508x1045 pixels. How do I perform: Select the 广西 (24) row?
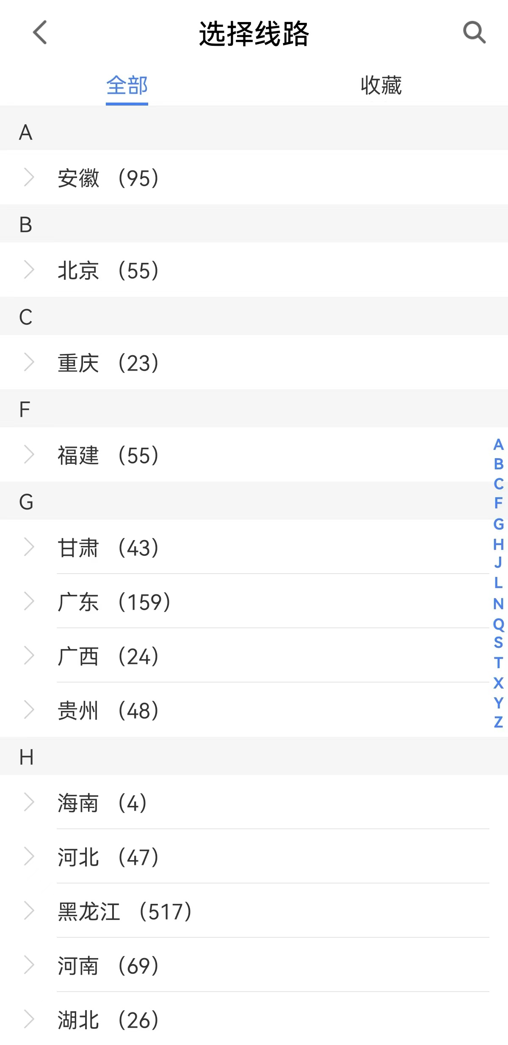click(108, 656)
